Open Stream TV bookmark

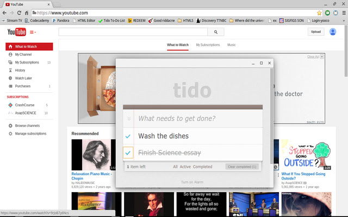tap(12, 21)
